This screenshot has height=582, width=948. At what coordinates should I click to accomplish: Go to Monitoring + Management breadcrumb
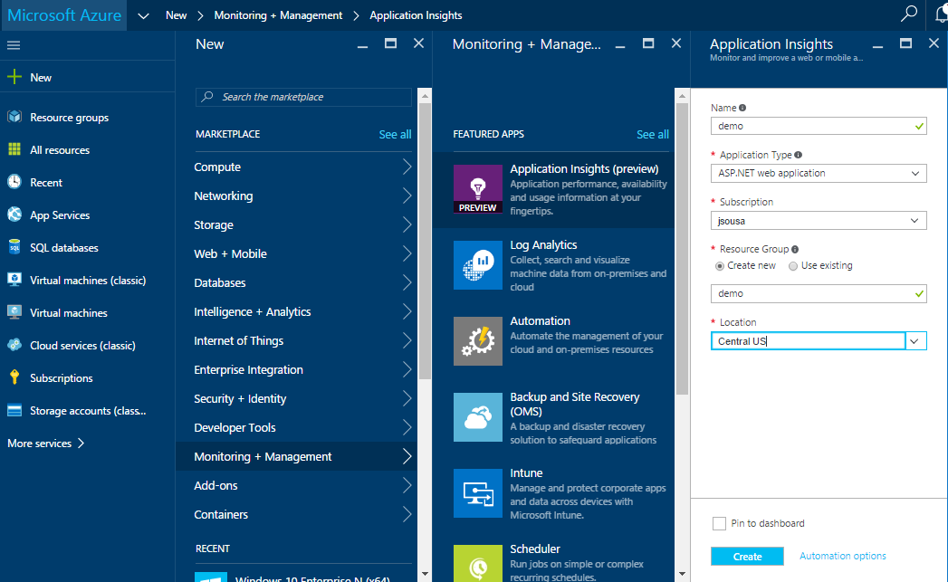point(278,15)
